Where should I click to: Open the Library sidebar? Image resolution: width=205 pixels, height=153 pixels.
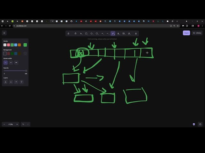(197, 33)
